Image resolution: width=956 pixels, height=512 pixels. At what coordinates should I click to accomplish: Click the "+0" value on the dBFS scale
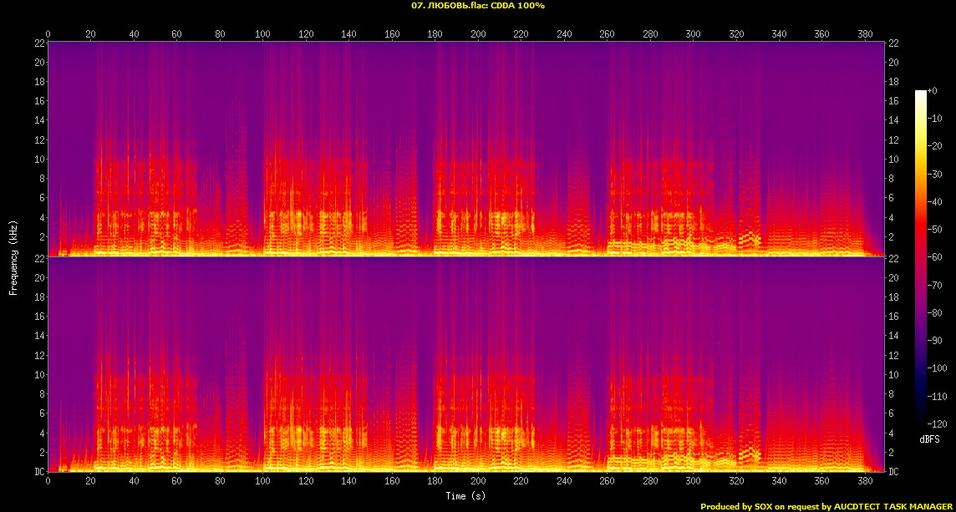[x=933, y=90]
